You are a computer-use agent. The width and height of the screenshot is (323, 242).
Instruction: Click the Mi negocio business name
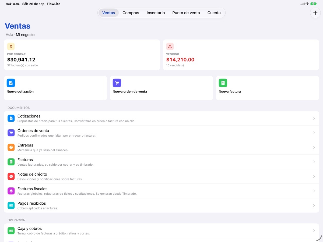click(x=25, y=35)
